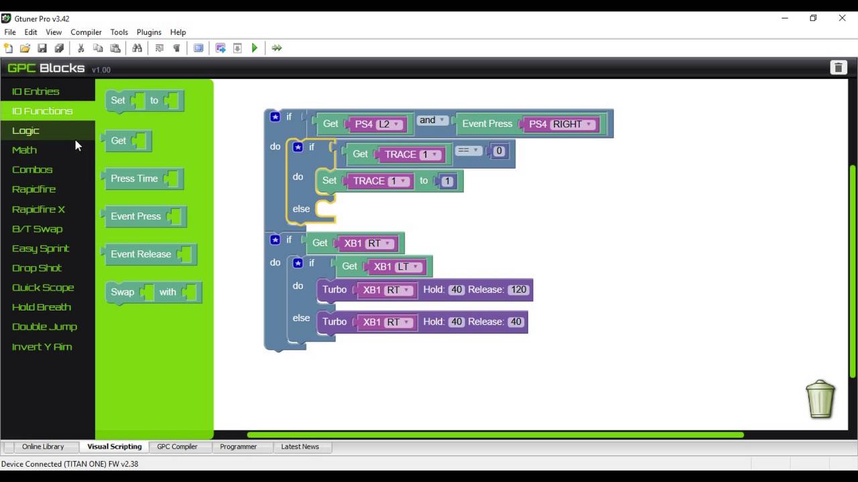The image size is (858, 482).
Task: Open the File menu
Action: pos(10,32)
